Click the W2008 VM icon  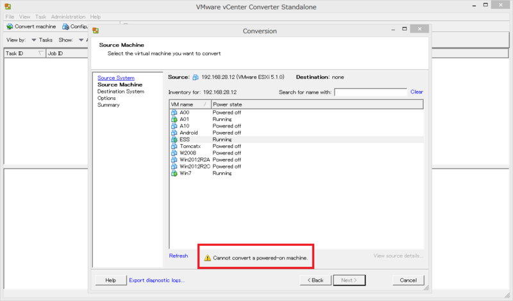(x=174, y=153)
